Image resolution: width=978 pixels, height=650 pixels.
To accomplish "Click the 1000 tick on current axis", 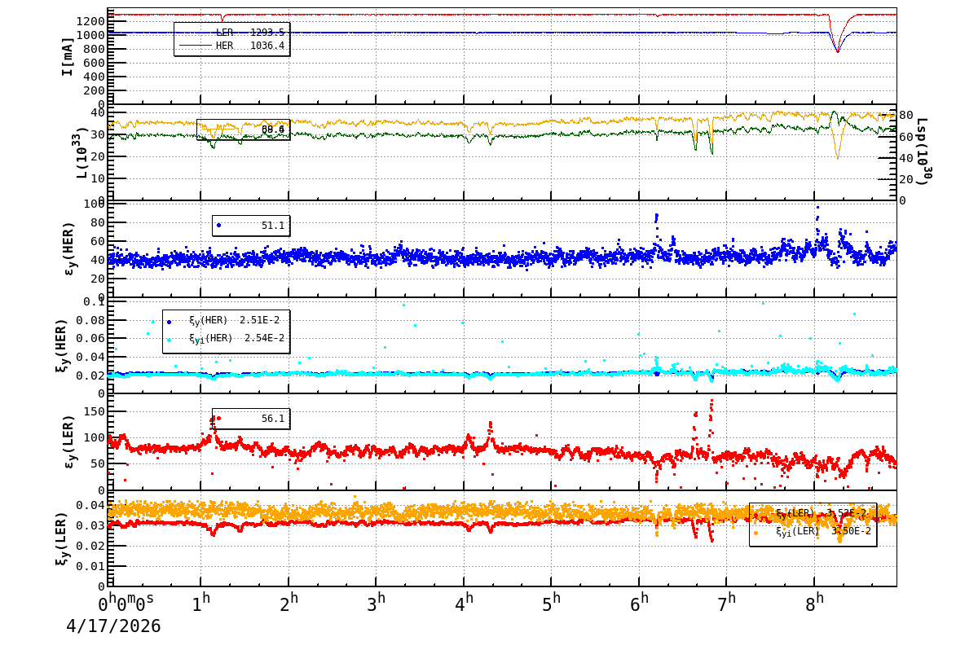I will (90, 35).
